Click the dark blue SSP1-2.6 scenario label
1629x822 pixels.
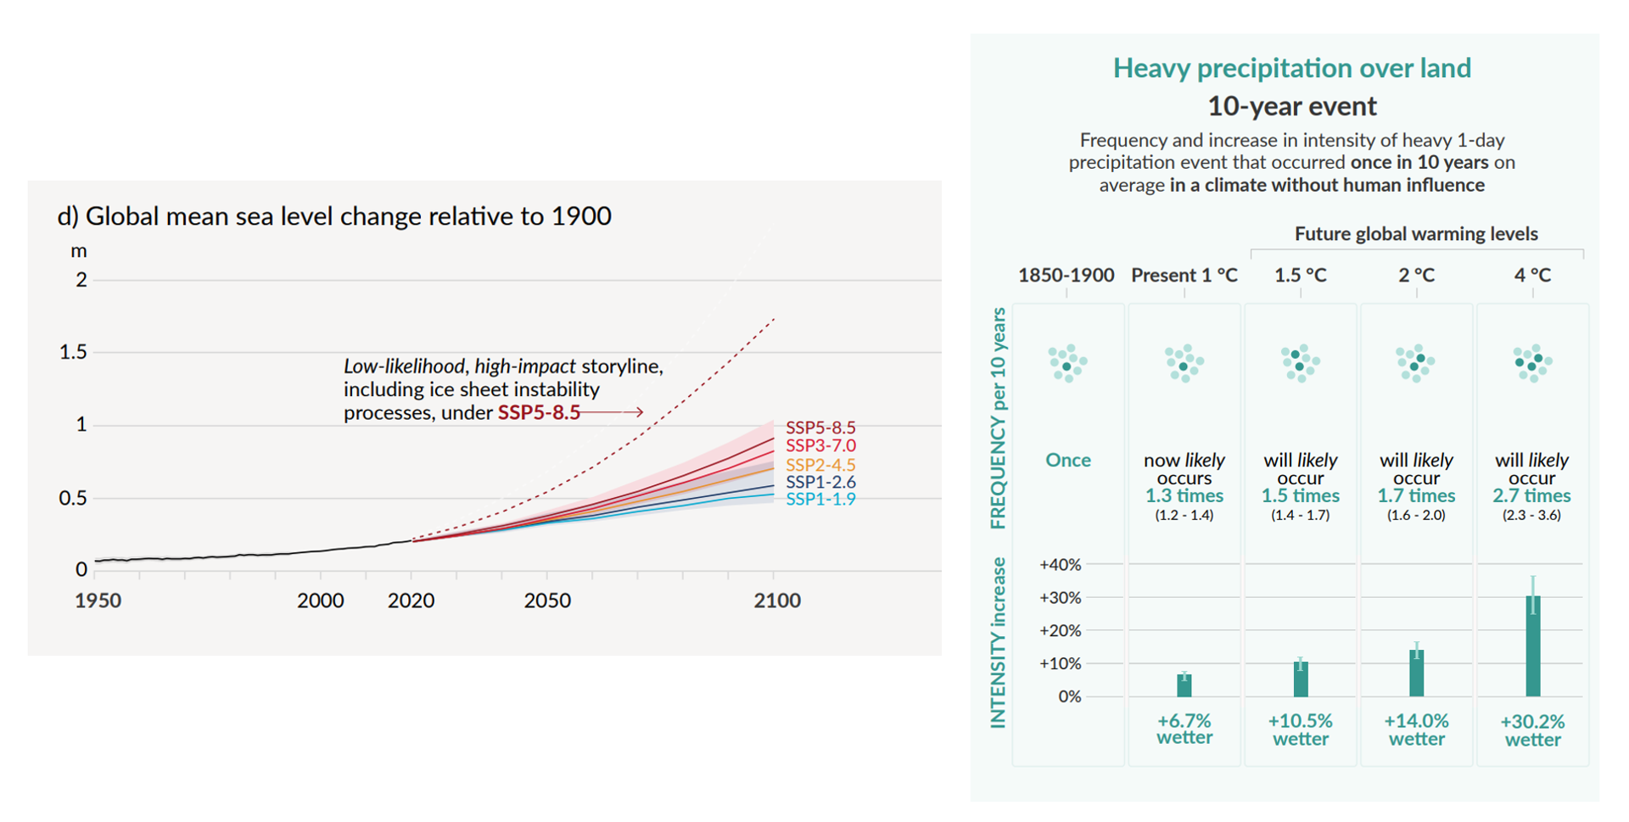tap(820, 482)
